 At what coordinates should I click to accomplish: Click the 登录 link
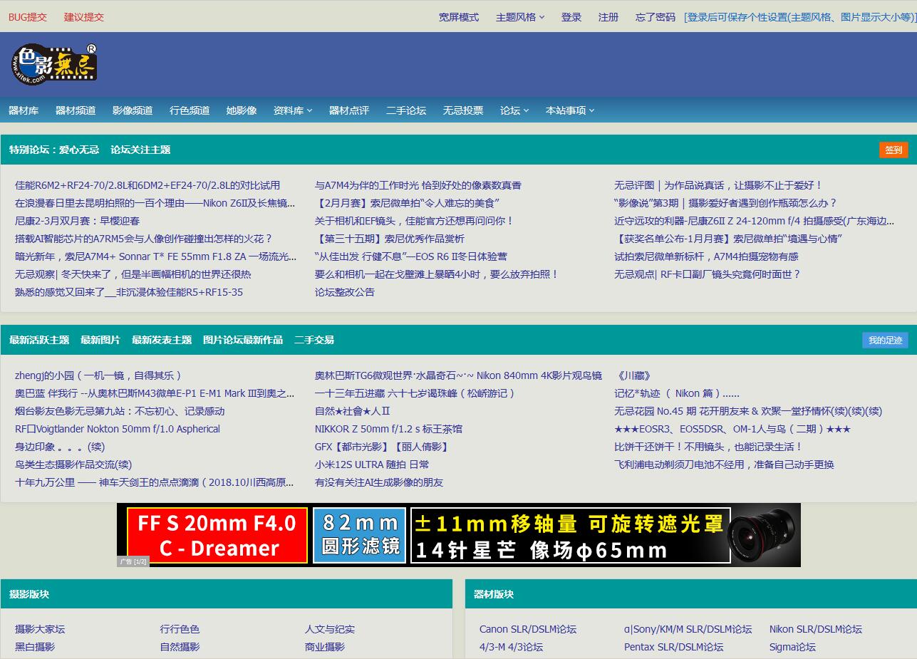[571, 17]
